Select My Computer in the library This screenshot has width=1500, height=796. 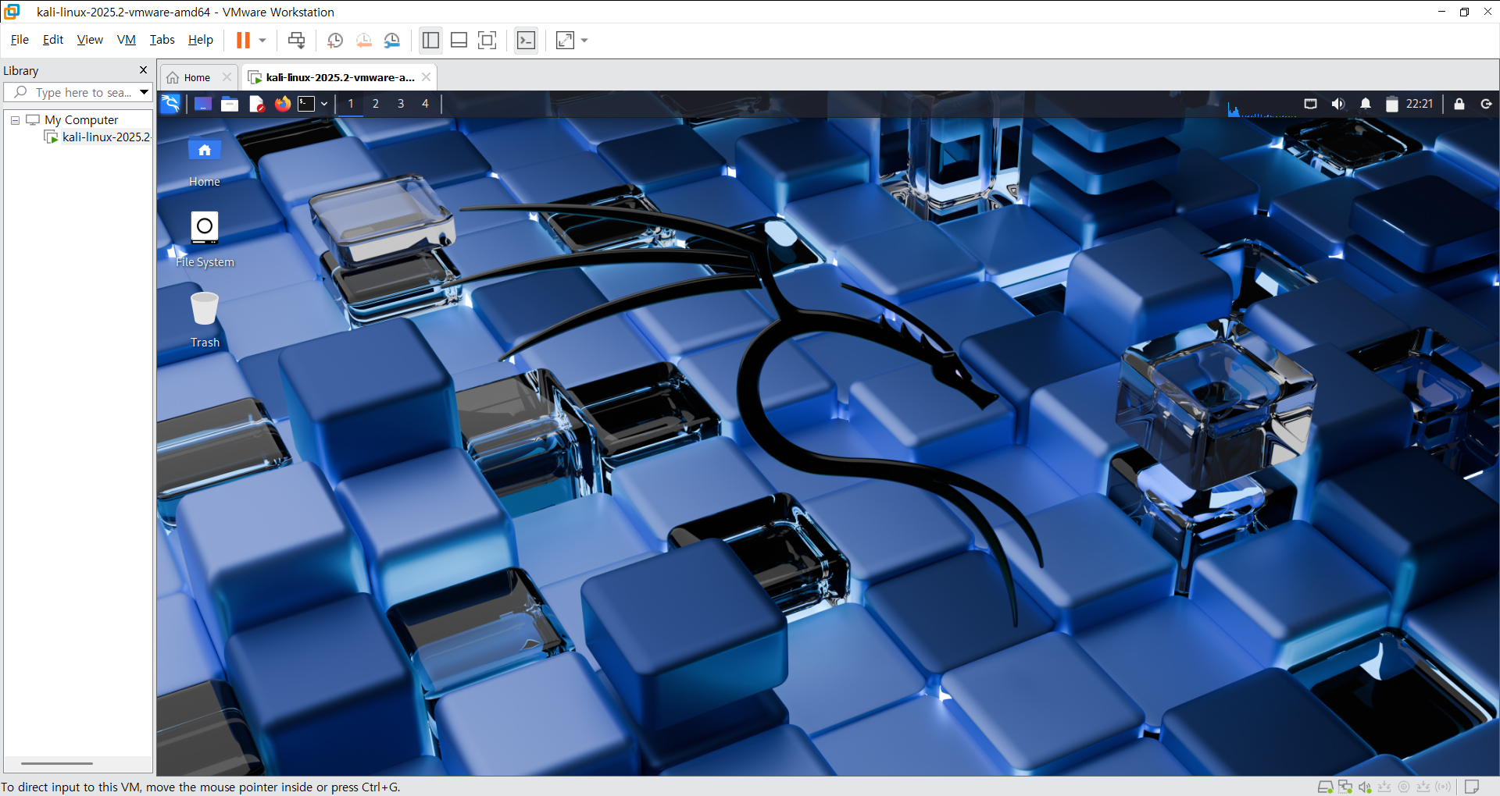click(81, 120)
